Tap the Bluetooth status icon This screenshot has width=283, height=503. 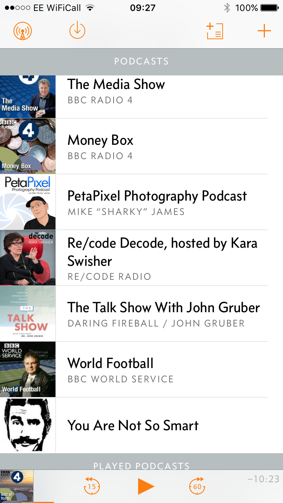tap(227, 8)
